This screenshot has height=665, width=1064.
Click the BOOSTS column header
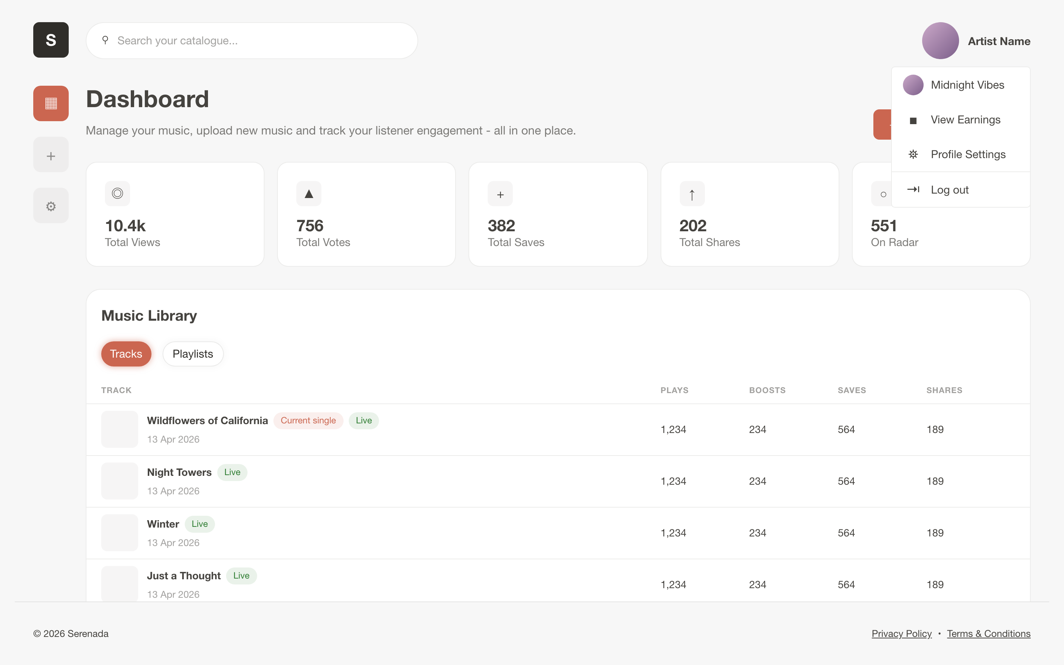tap(767, 390)
